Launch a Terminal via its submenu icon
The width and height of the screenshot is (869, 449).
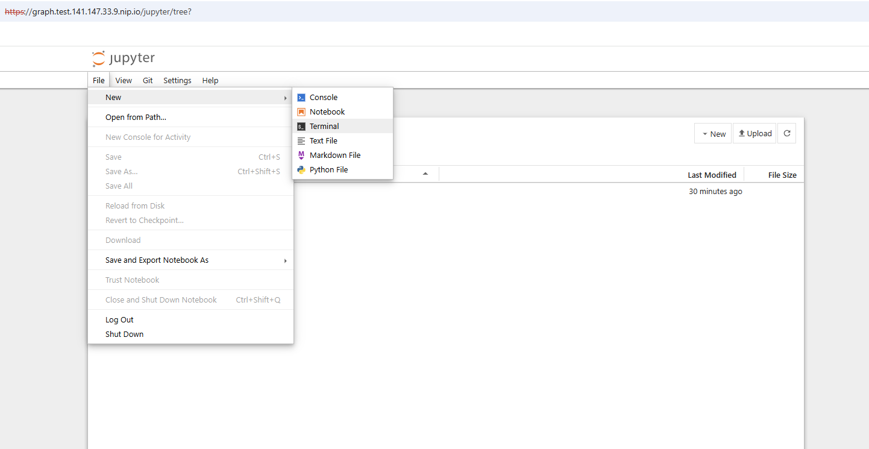click(x=301, y=126)
